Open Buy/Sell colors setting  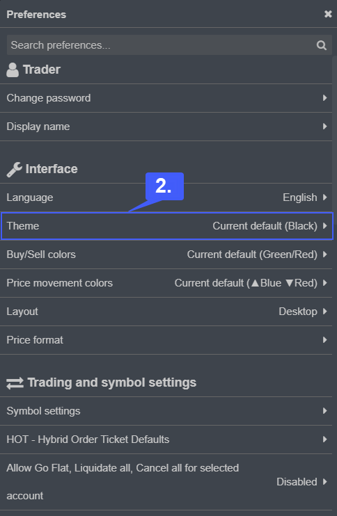(166, 255)
